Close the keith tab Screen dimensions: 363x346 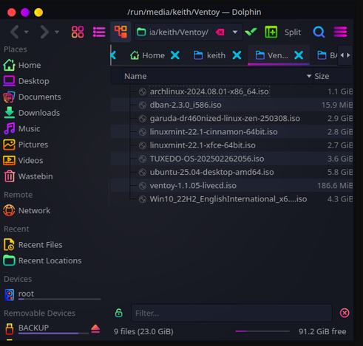click(237, 55)
